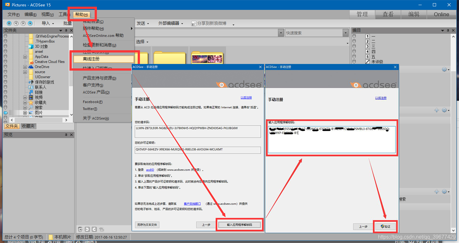
Task: Choose 检查更新和消息 menu entry
Action: pos(99,45)
